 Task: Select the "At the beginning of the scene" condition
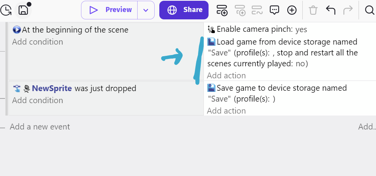75,30
